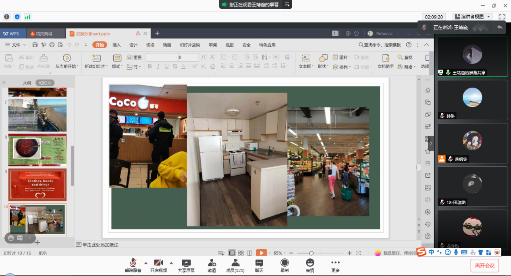Click the 离开会议 leave meeting button
The width and height of the screenshot is (511, 276).
click(485, 266)
